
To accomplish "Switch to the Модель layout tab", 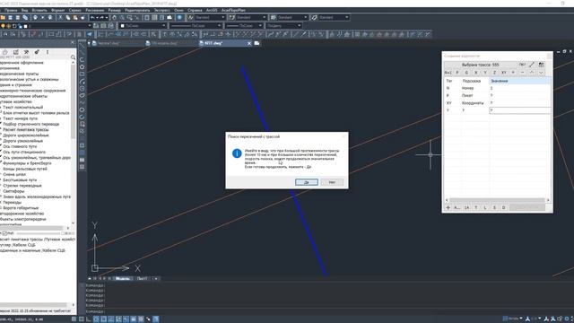I will pyautogui.click(x=123, y=279).
